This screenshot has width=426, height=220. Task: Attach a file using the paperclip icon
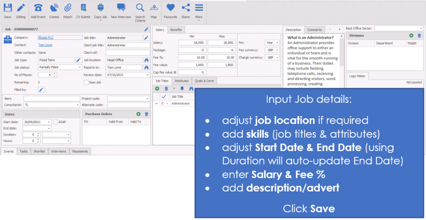(67, 8)
